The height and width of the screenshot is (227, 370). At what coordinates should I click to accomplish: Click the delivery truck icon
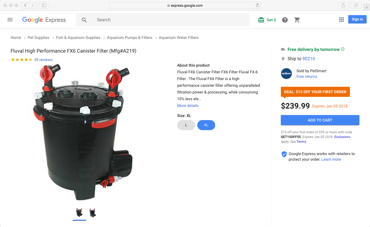coord(283,50)
